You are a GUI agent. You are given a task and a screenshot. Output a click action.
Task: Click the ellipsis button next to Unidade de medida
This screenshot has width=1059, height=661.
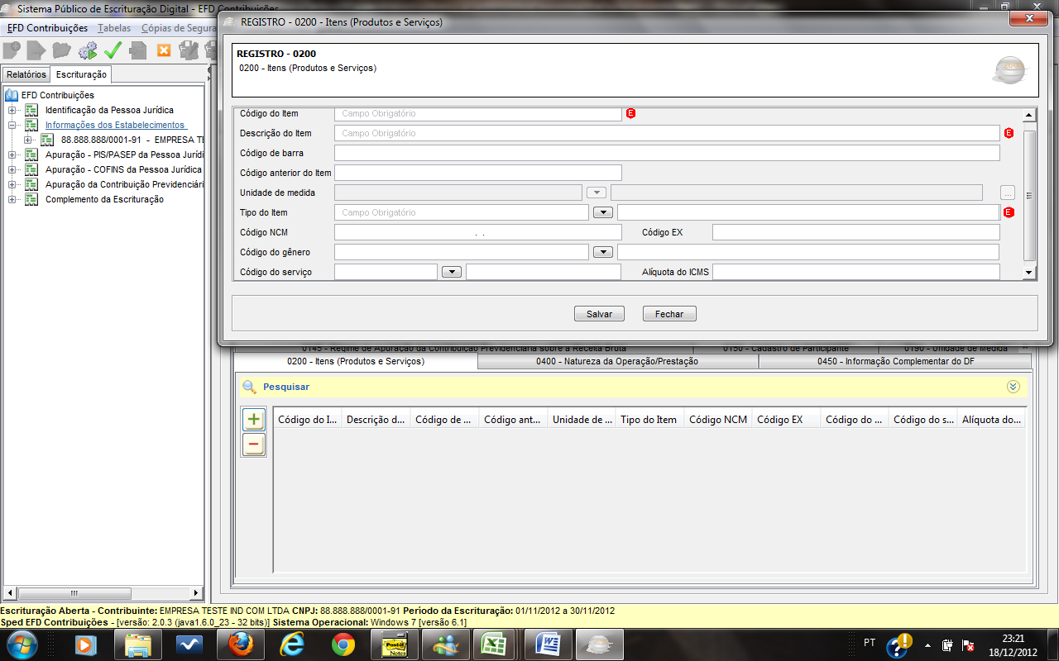1007,193
